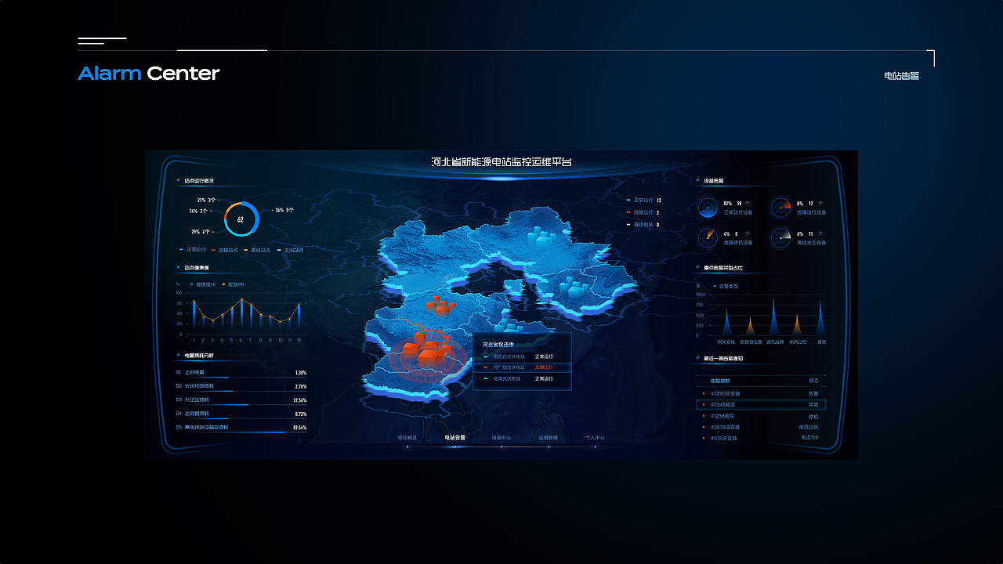This screenshot has width=1003, height=564.
Task: Open highlighted alarm row #2245箱变
Action: (761, 405)
